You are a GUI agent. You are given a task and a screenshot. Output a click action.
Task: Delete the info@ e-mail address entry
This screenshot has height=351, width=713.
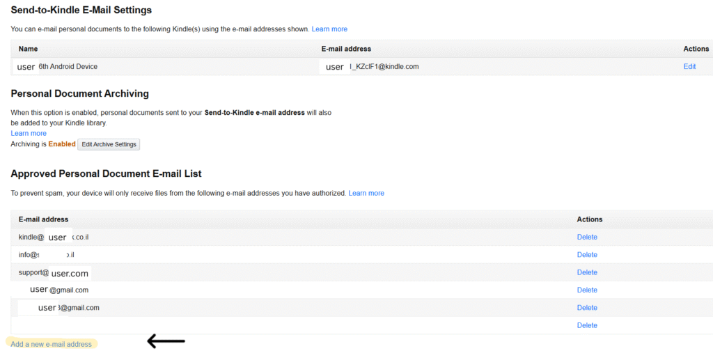click(x=587, y=255)
